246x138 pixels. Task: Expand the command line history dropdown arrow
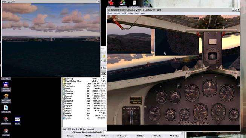point(182,132)
